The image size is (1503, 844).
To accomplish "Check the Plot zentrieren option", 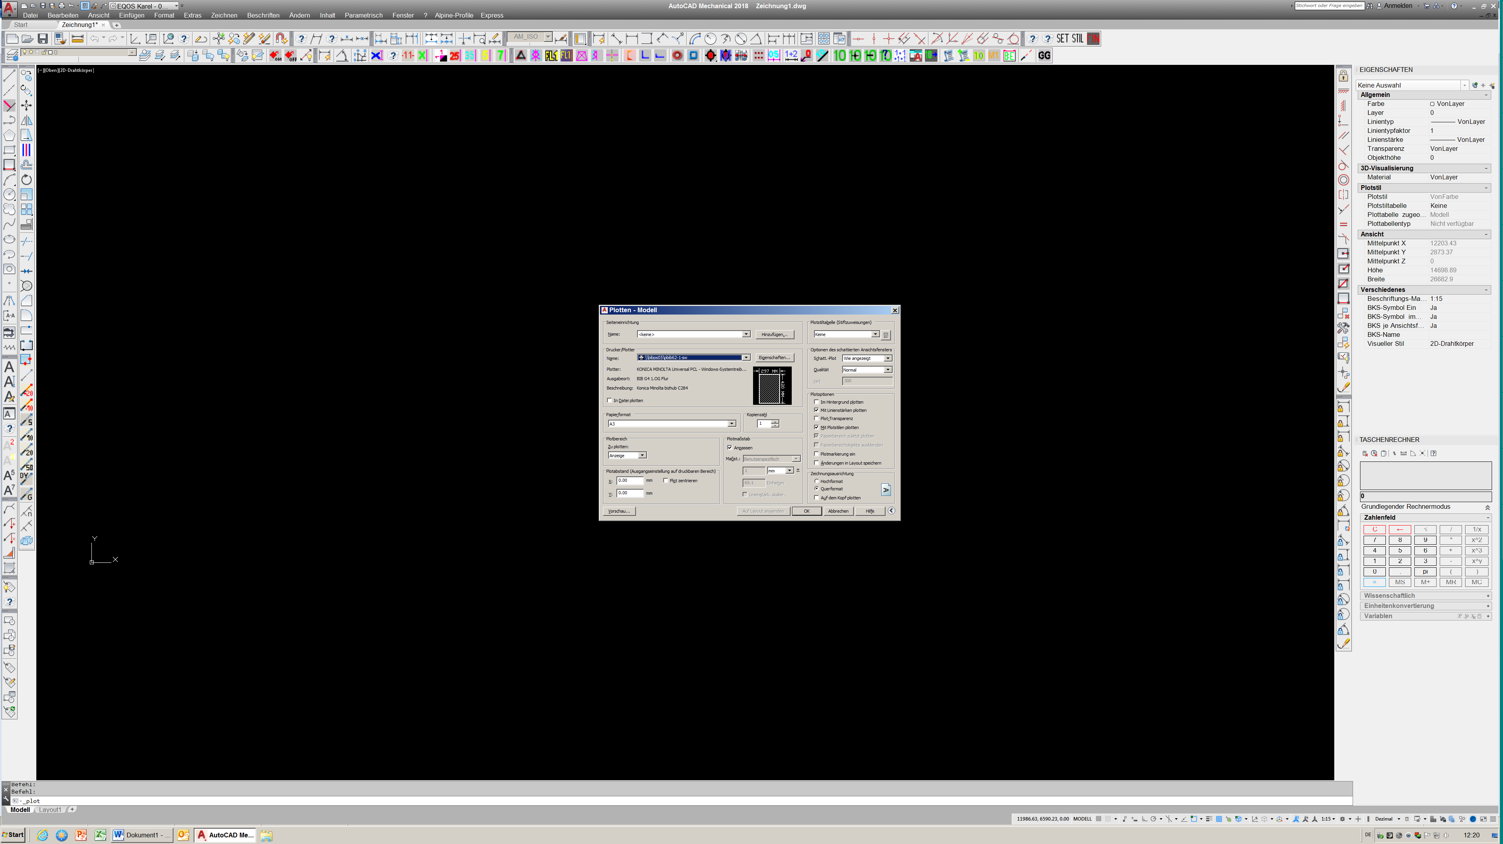I will coord(666,481).
